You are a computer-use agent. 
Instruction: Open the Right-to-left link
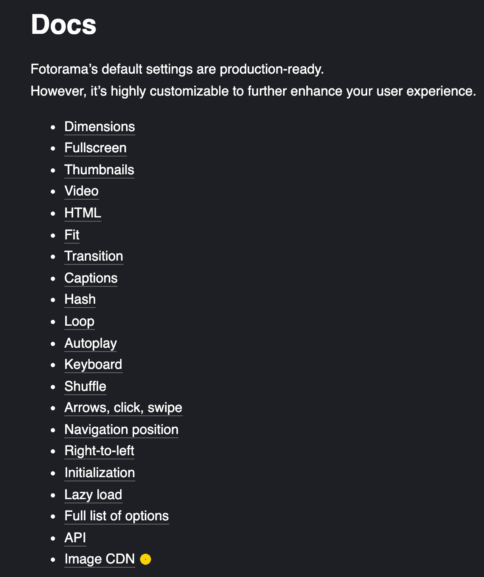tap(99, 451)
